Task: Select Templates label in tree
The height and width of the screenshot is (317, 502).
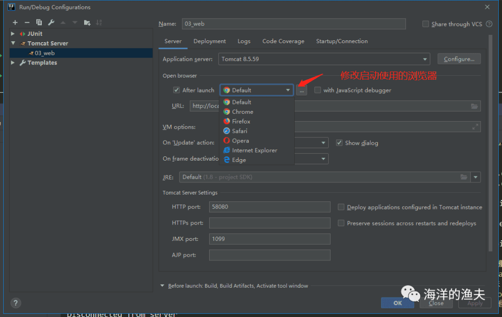Action: (x=42, y=63)
